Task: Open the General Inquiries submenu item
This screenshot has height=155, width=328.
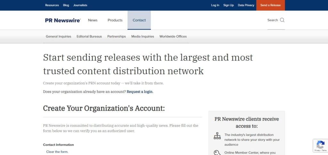Action: pos(58,37)
